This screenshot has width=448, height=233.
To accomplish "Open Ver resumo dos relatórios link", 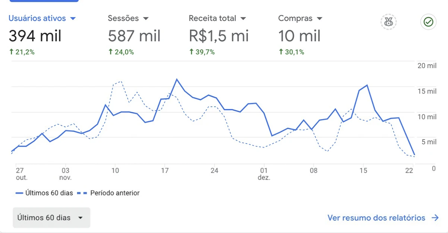I will pyautogui.click(x=376, y=218).
